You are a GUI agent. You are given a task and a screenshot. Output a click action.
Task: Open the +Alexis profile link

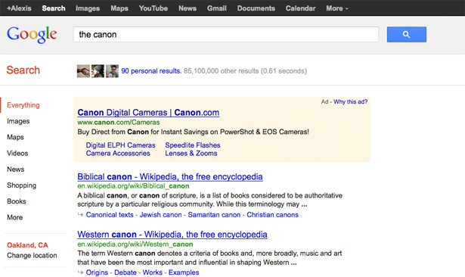pos(19,8)
